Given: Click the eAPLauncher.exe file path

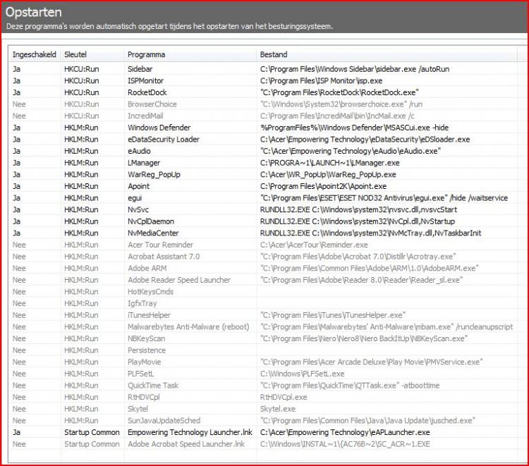Looking at the screenshot, I should [345, 432].
